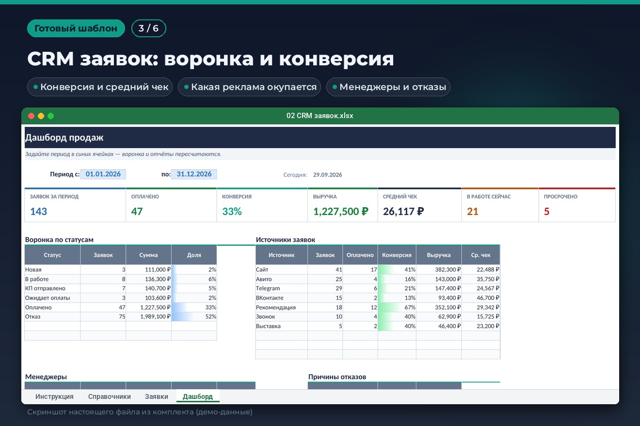Select the Сайт source cell
This screenshot has height=426, width=640.
[282, 270]
